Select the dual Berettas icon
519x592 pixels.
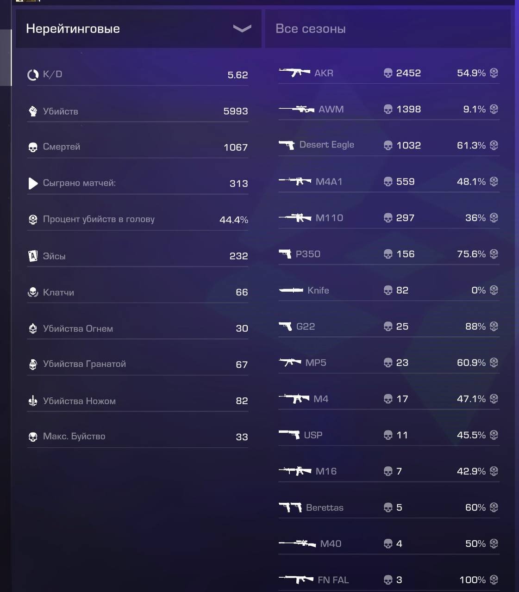(x=290, y=507)
